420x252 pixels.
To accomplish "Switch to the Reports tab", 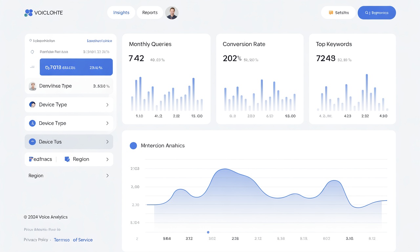I will click(x=150, y=12).
